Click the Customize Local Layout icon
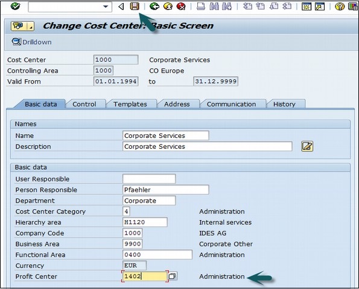Screen dimensions: 359x289 click(x=353, y=7)
